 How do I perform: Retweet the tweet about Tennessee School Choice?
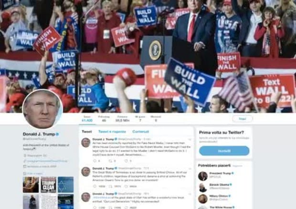[110, 187]
